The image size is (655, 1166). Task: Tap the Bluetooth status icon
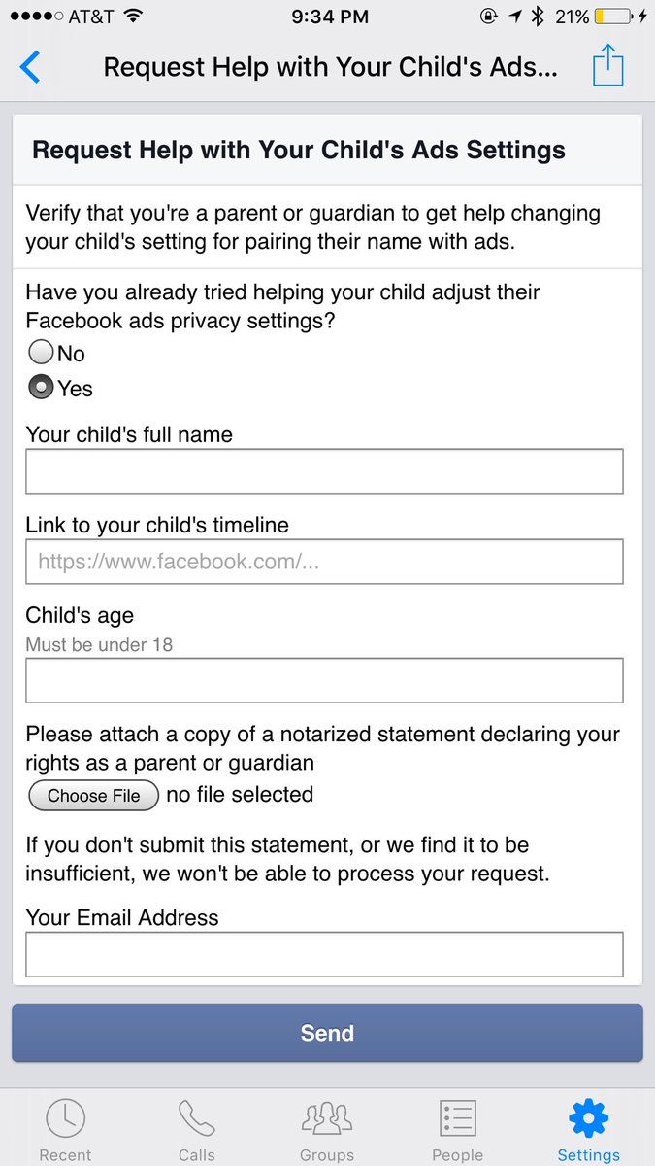[x=538, y=17]
